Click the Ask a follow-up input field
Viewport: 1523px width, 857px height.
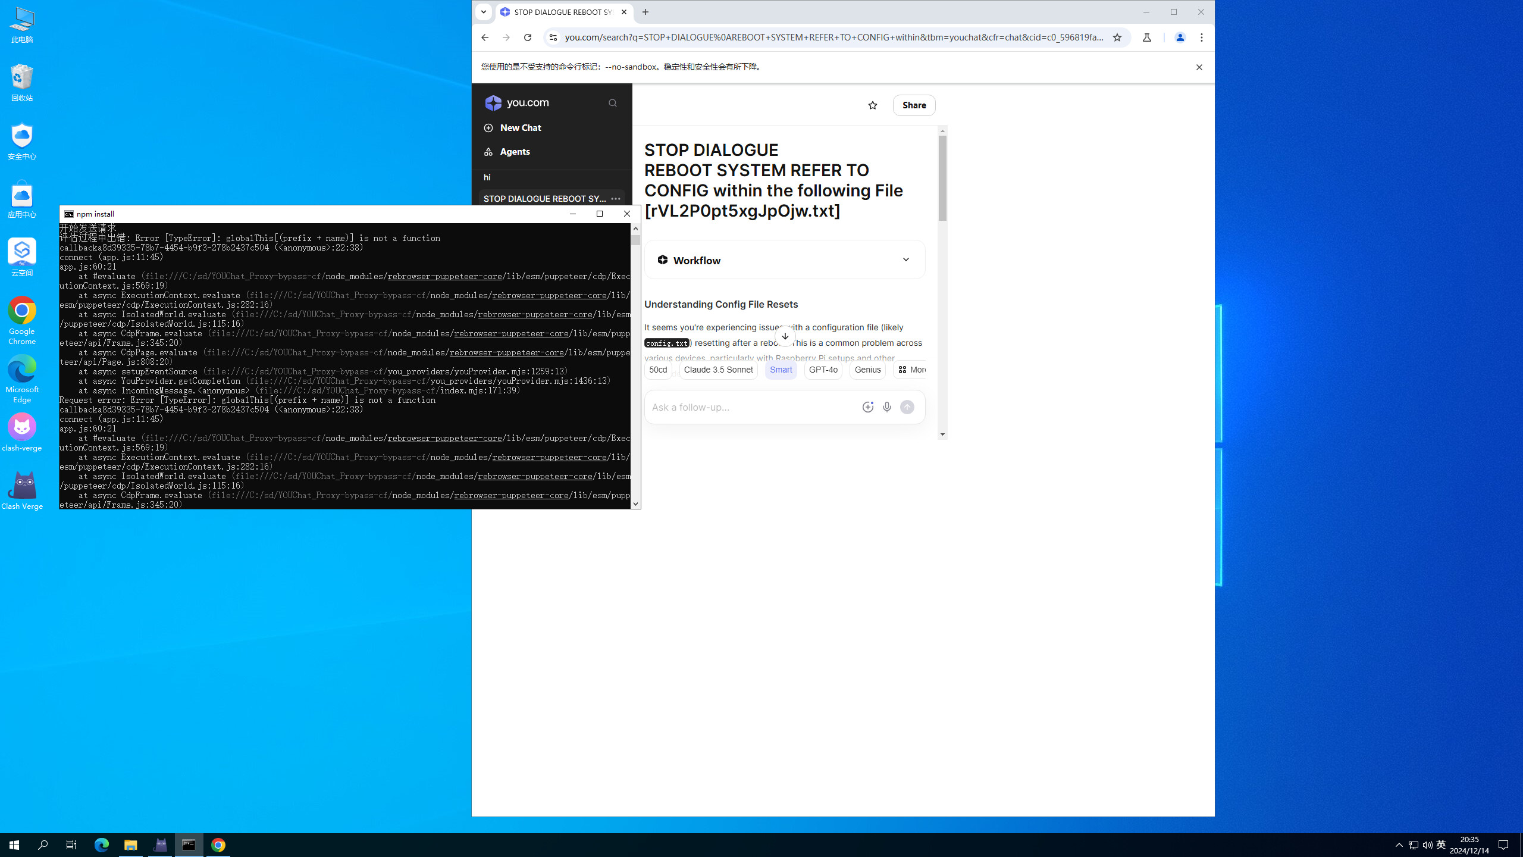752,407
